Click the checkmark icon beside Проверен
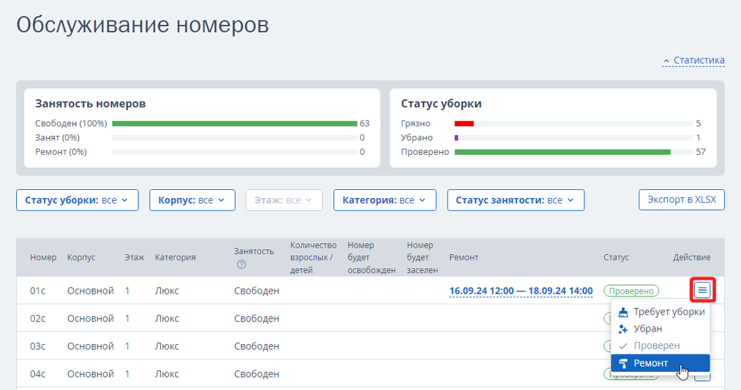741x390 pixels. tap(623, 346)
